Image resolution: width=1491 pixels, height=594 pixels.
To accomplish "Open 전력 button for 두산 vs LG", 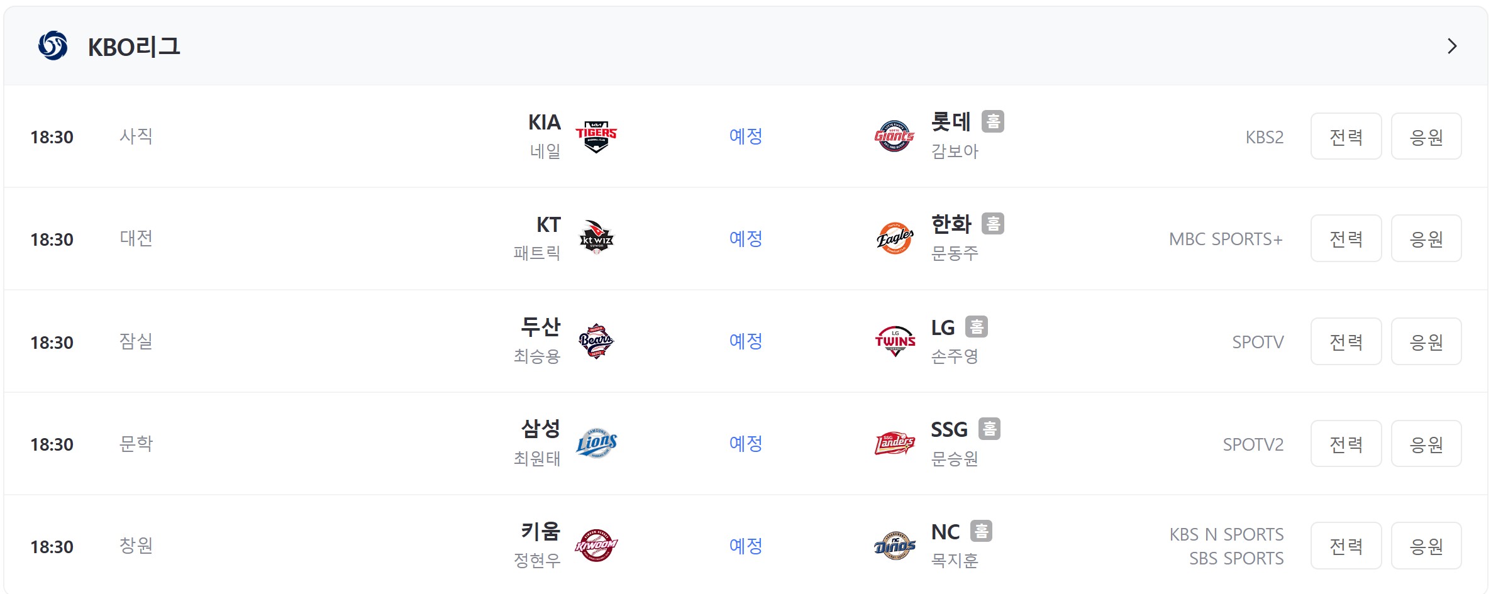I will tap(1346, 341).
